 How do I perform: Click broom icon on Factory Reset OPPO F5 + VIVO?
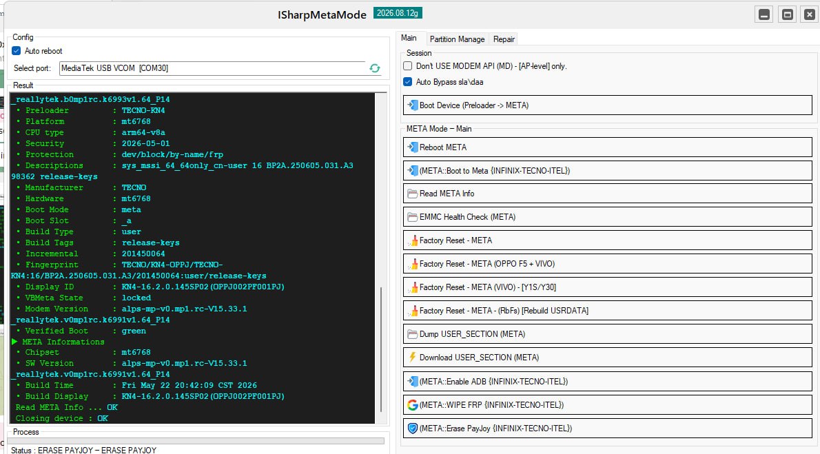click(x=412, y=264)
